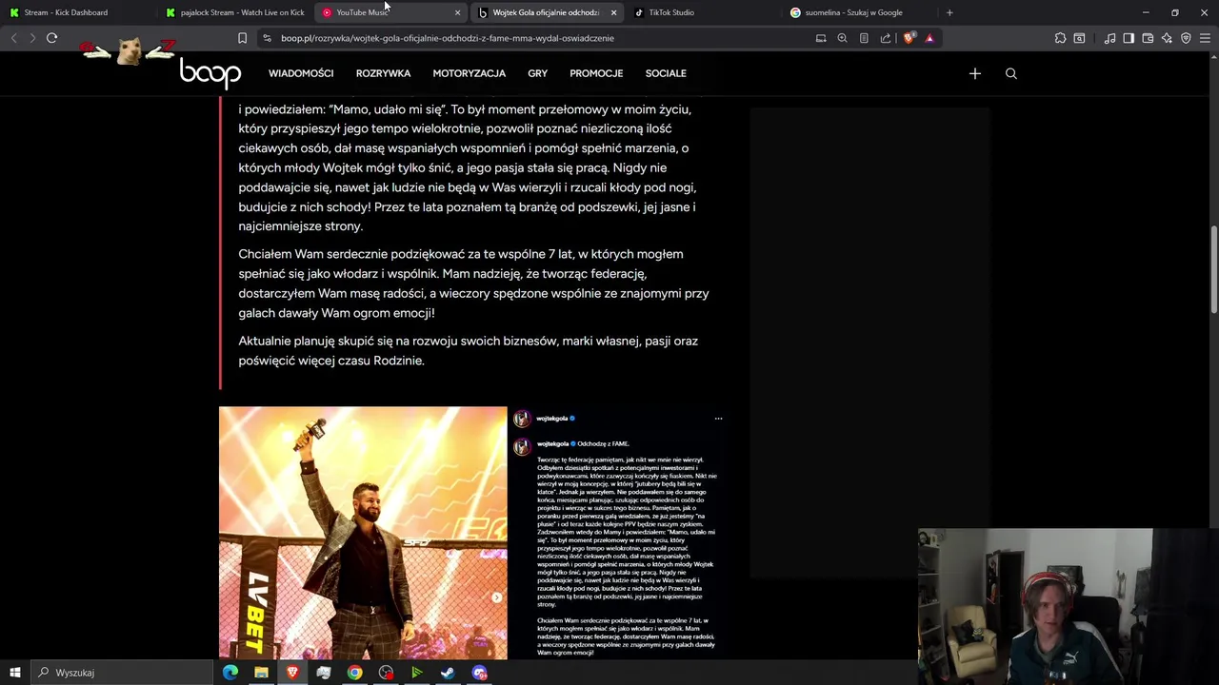Open Steam from the taskbar

[448, 673]
